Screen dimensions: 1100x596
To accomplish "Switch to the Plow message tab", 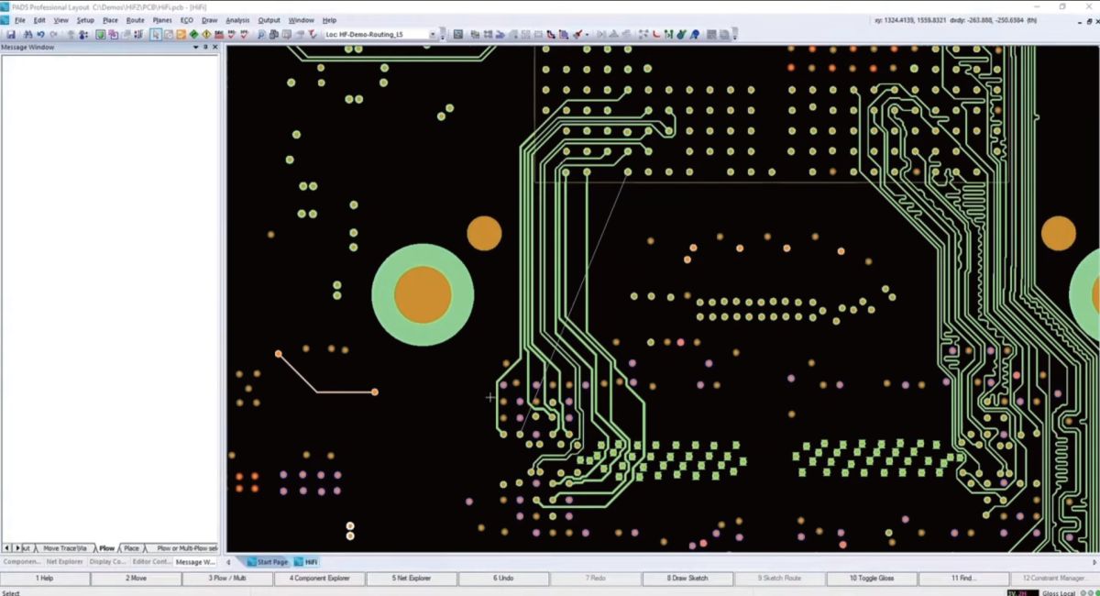I will (x=107, y=548).
